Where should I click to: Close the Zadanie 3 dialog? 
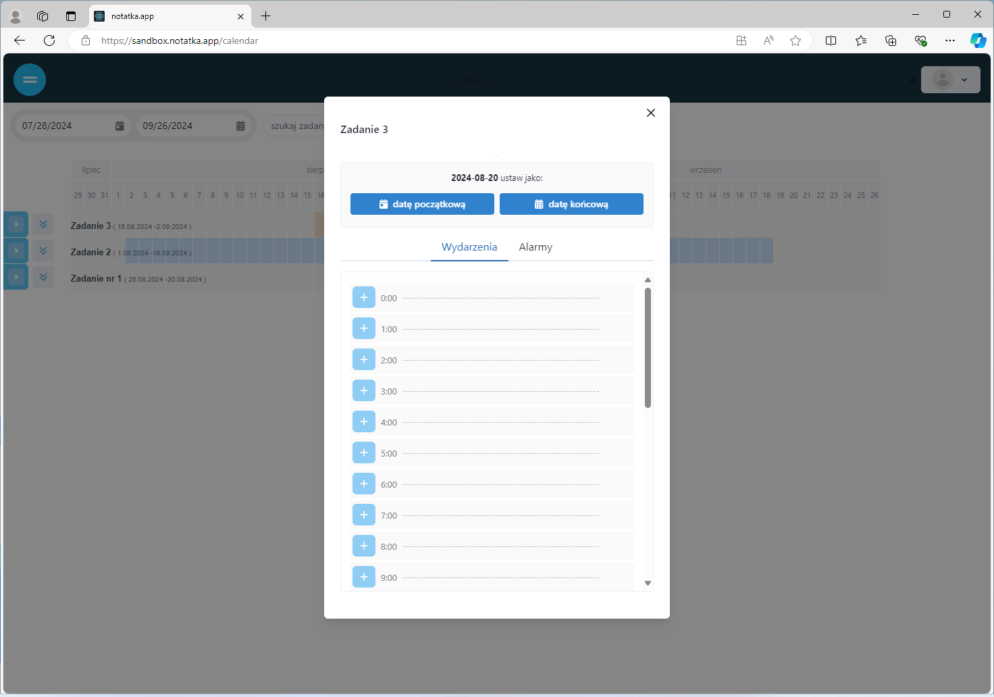(x=650, y=113)
